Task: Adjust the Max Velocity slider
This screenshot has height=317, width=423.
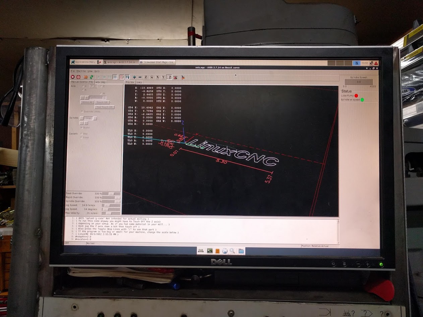Action: (x=111, y=213)
